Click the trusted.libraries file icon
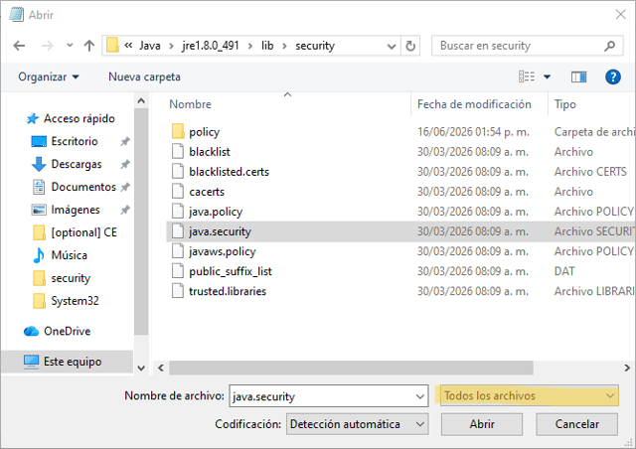The width and height of the screenshot is (636, 449). (178, 291)
